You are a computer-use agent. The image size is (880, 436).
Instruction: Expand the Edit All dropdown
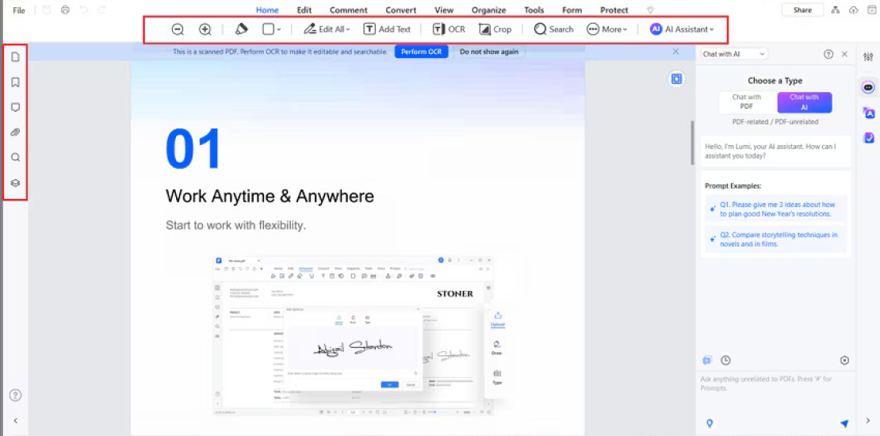coord(327,29)
